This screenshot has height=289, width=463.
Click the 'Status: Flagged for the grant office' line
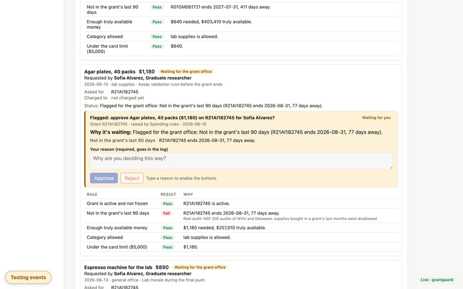[203, 106]
